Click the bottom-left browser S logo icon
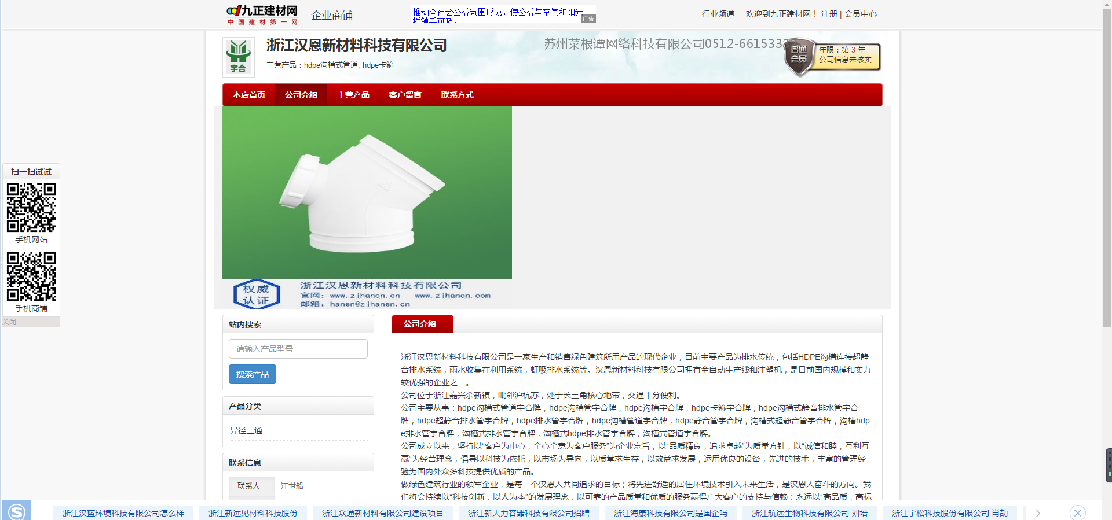The width and height of the screenshot is (1112, 520). (16, 511)
